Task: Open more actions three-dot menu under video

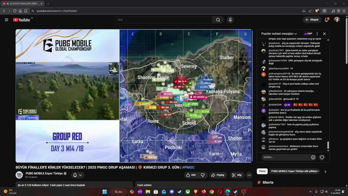Action: (x=249, y=175)
